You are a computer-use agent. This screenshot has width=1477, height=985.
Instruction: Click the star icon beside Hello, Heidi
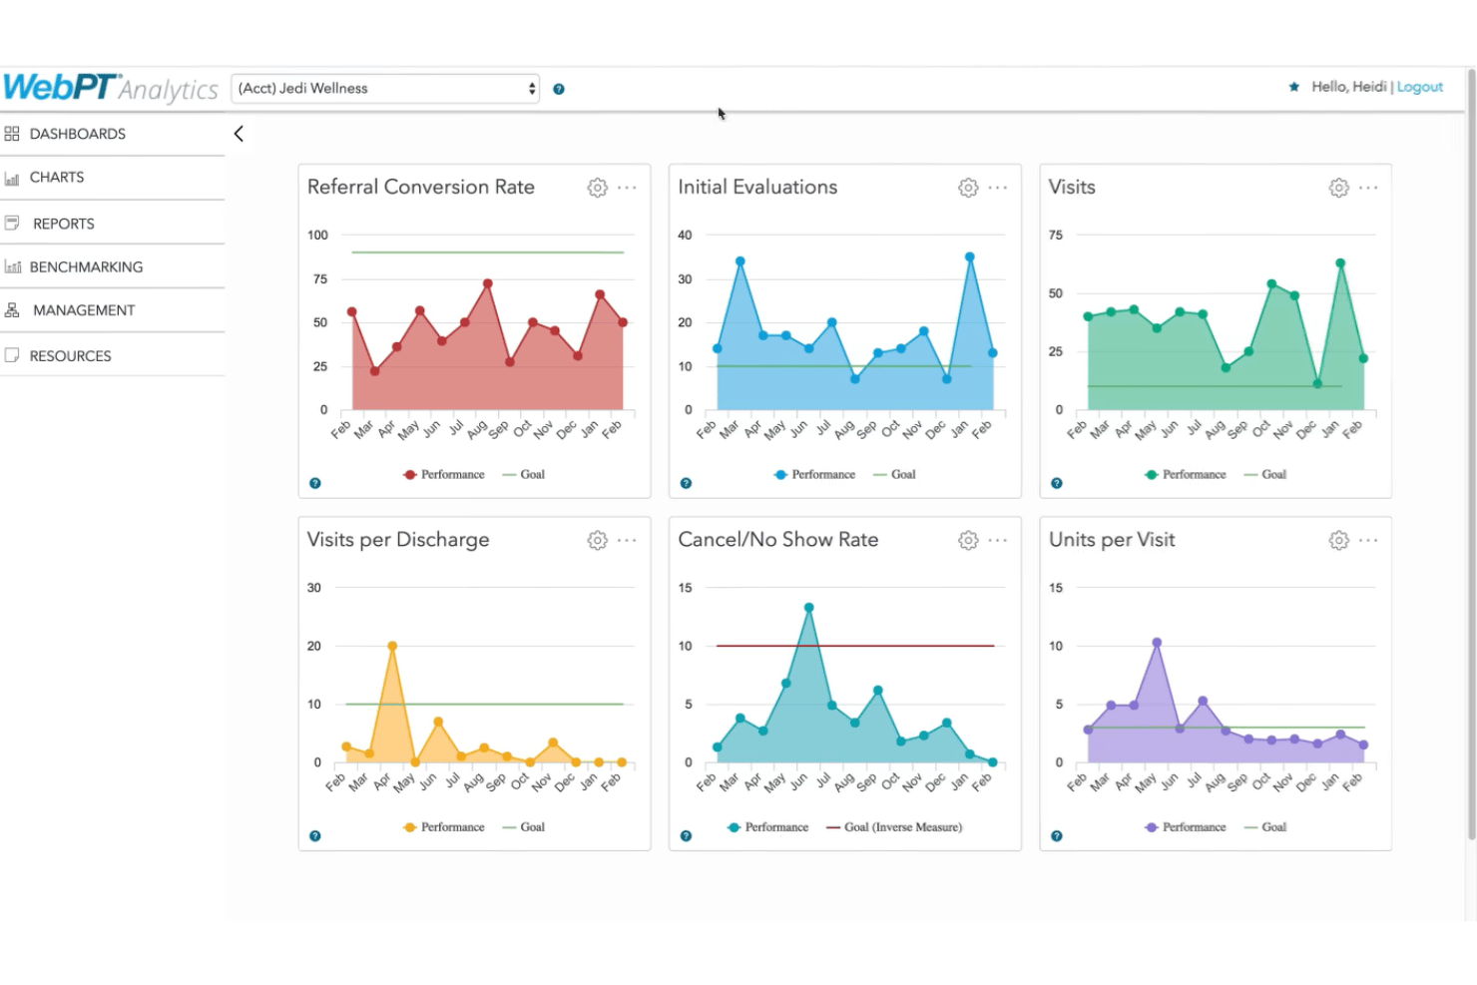1294,87
